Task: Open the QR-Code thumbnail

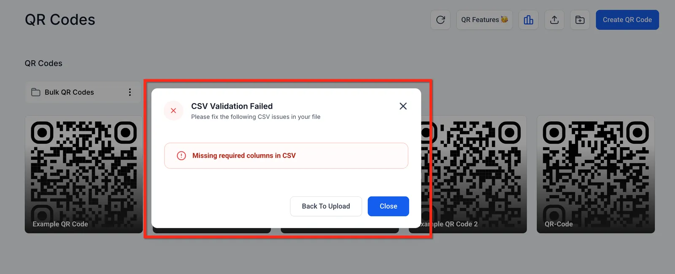Action: pos(596,174)
